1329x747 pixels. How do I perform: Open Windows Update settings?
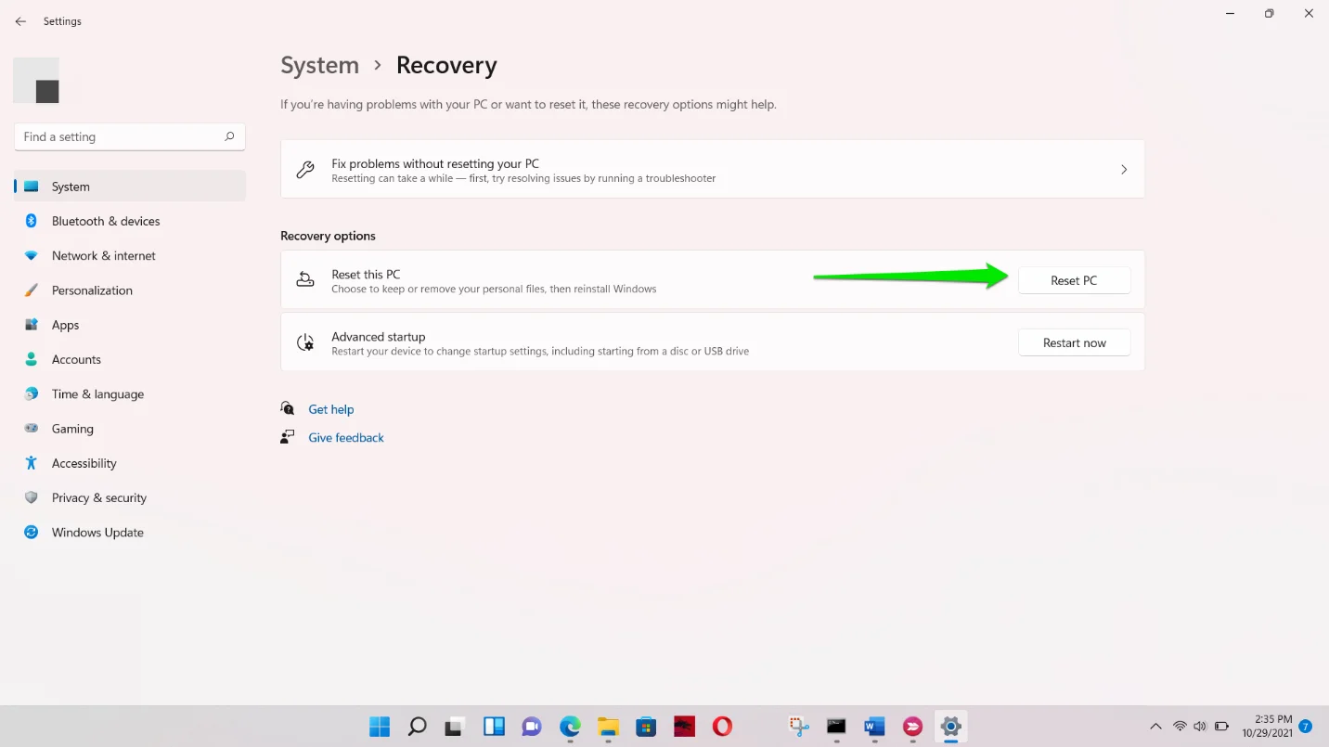(x=130, y=533)
